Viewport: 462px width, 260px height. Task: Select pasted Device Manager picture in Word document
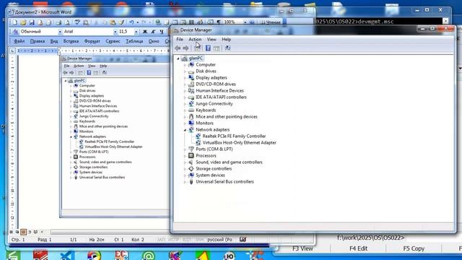point(115,136)
